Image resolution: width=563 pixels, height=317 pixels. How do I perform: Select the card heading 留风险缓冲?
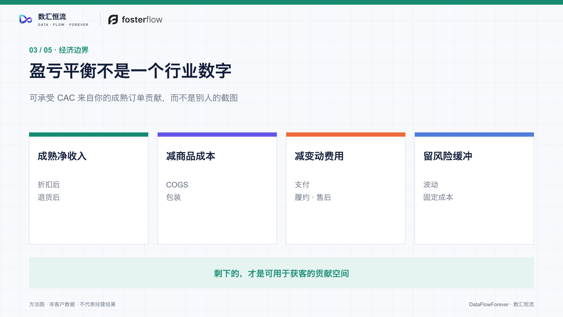pos(448,156)
